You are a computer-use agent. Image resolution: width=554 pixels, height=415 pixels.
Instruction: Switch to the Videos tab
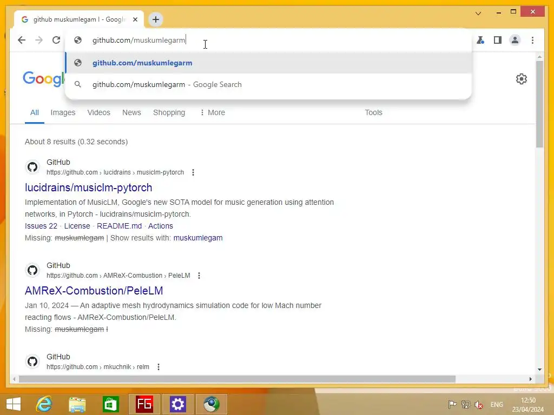pyautogui.click(x=98, y=112)
